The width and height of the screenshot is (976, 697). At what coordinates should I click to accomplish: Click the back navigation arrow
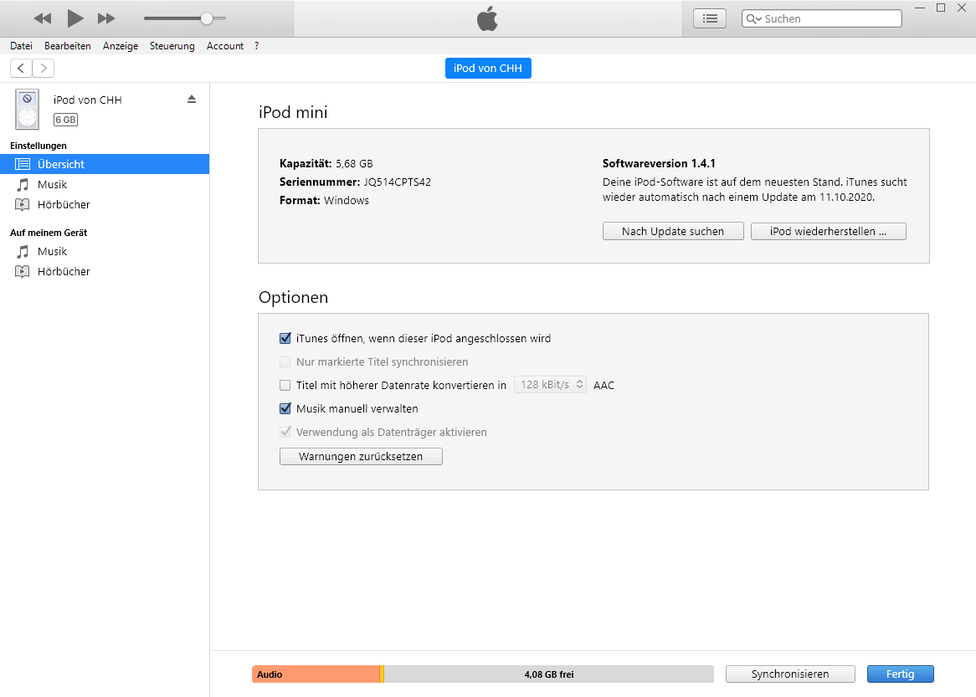(x=21, y=69)
